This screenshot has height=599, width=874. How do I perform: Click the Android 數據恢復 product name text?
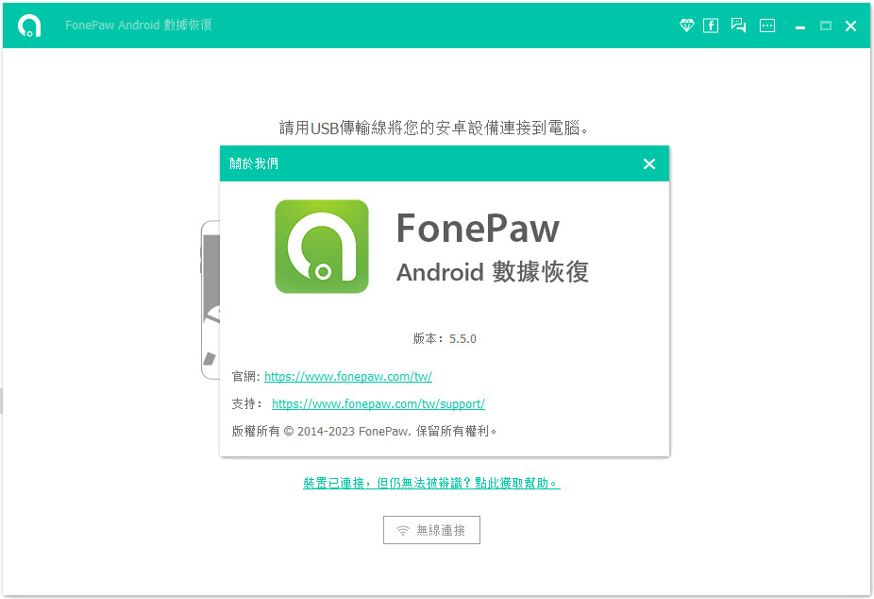pos(493,272)
